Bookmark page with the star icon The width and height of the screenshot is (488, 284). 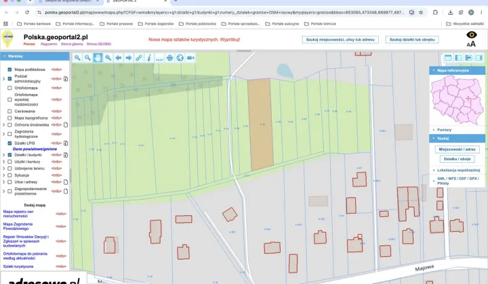coord(421,12)
